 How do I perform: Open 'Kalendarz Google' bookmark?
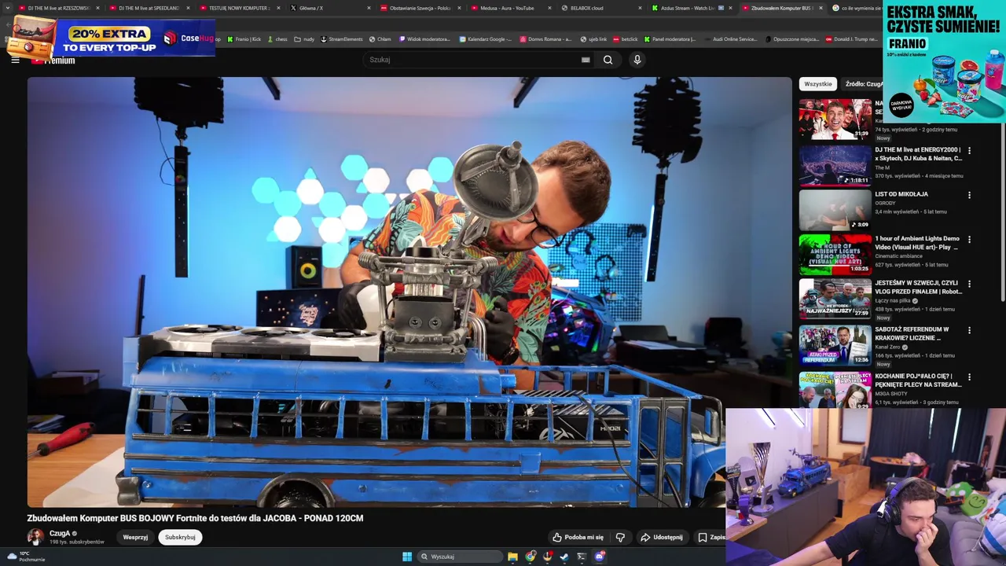tap(486, 39)
